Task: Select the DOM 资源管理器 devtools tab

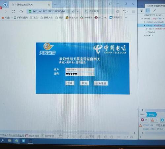Action: [x=156, y=6]
